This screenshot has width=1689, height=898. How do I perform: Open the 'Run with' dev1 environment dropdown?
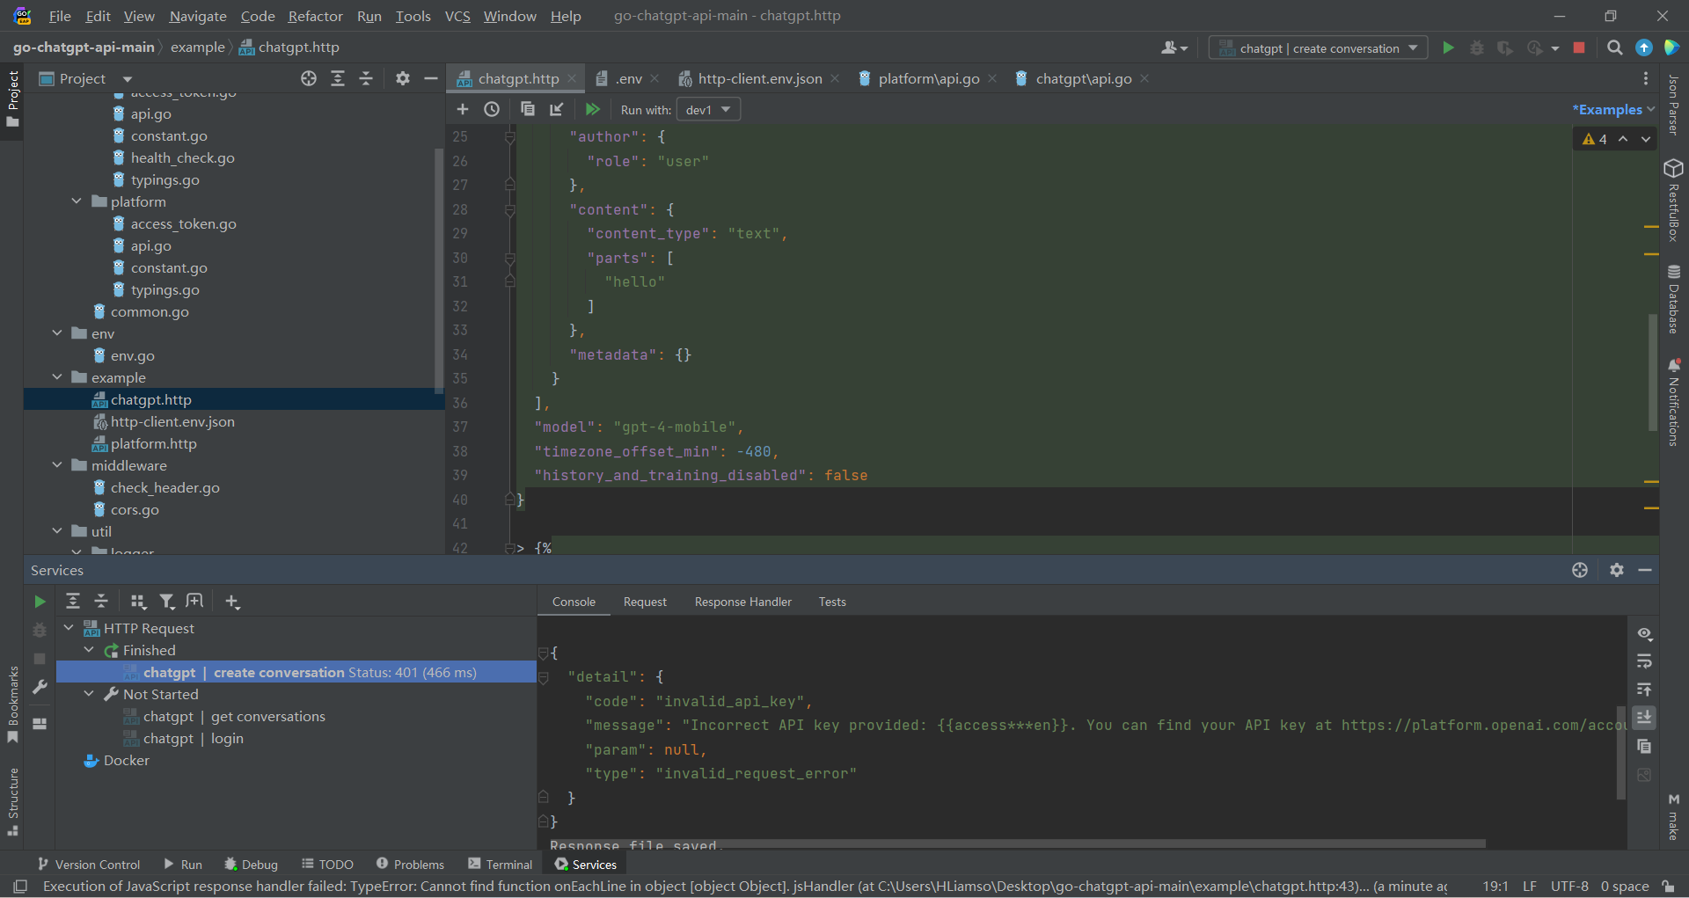click(708, 110)
